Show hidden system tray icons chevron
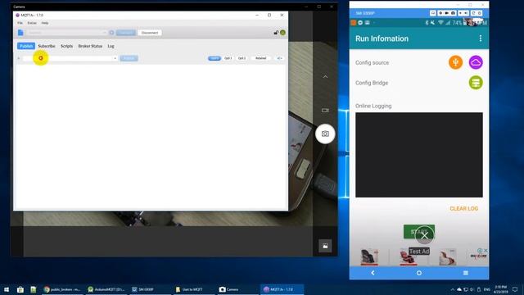 (453, 289)
